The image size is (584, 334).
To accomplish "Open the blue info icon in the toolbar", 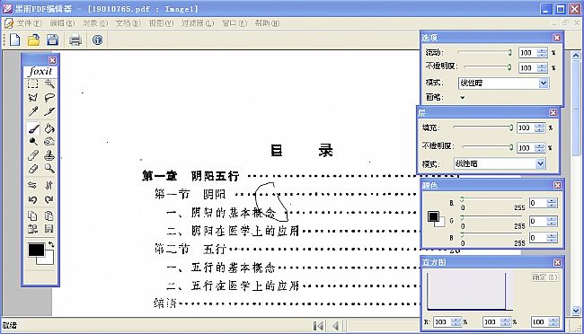I will tap(98, 40).
